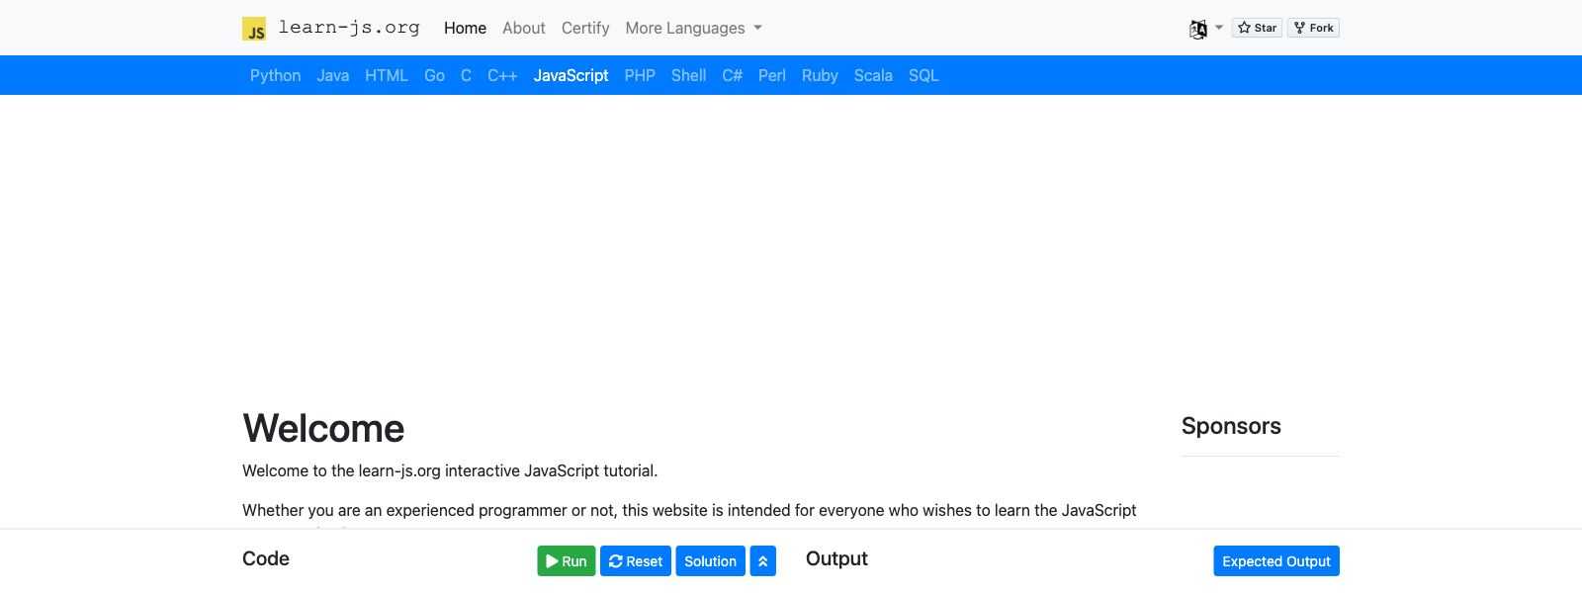The height and width of the screenshot is (593, 1582).
Task: Switch to the Go tutorial
Action: (434, 75)
